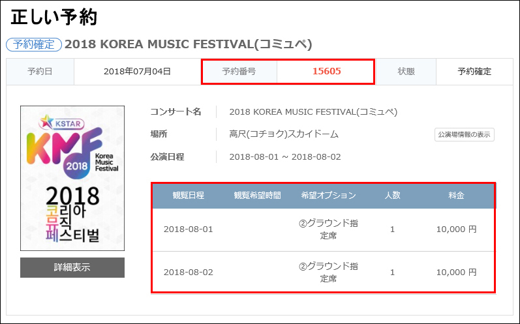Click the 人数 column header

[x=392, y=196]
